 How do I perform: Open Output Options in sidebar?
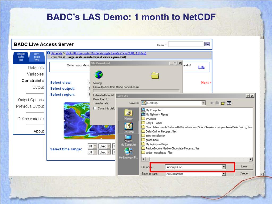point(31,100)
